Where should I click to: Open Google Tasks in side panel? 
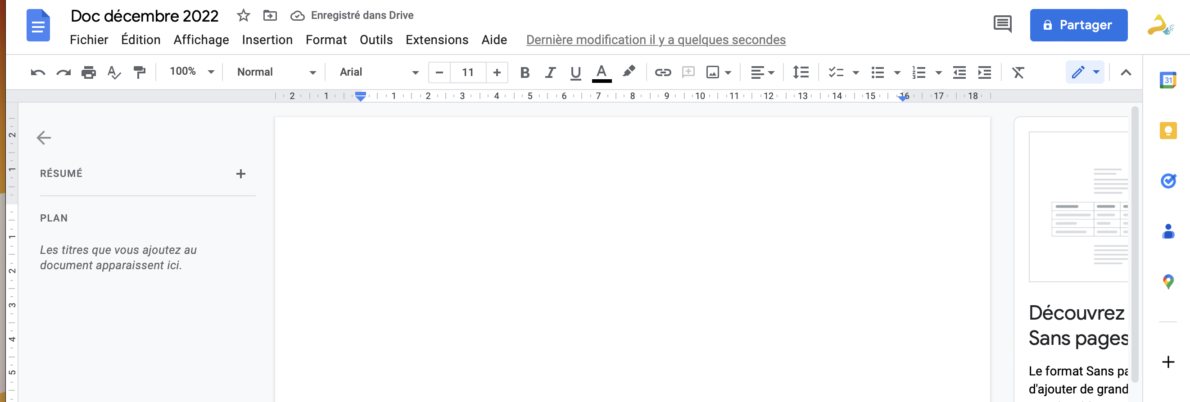1167,181
